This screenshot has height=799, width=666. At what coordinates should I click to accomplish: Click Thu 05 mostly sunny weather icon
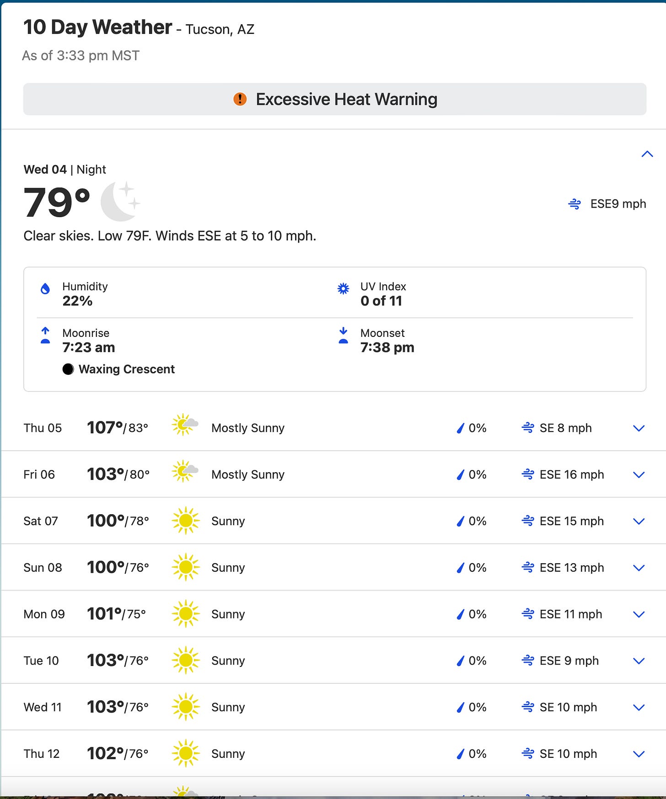pos(185,425)
